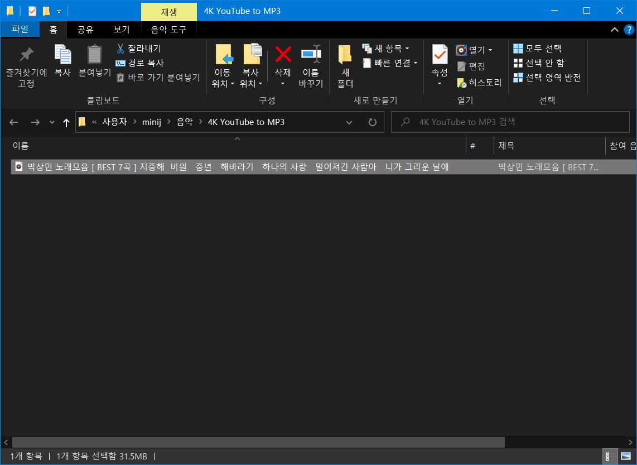Screen dimensions: 637x465
Task: Go back with the left arrow
Action: tap(14, 122)
